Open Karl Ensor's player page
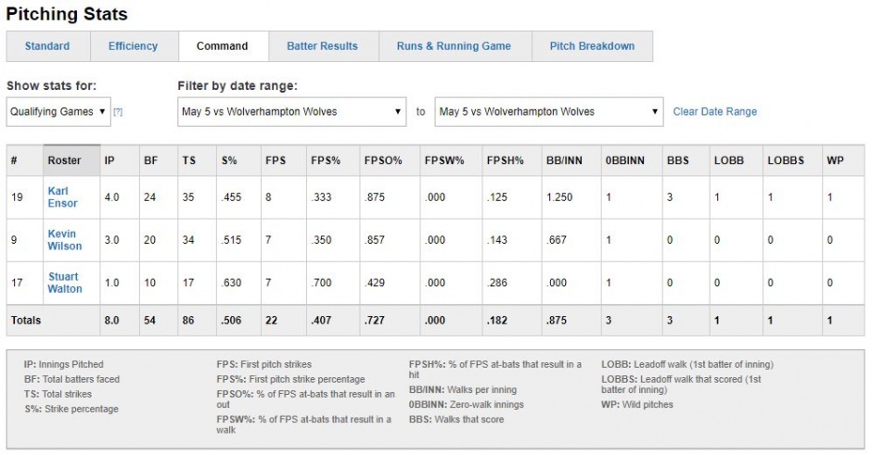Viewport: 872px width, 455px height. click(62, 197)
